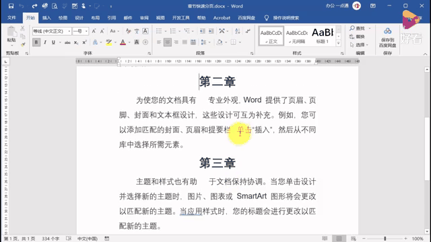
Task: Toggle left text alignment
Action: tap(159, 42)
